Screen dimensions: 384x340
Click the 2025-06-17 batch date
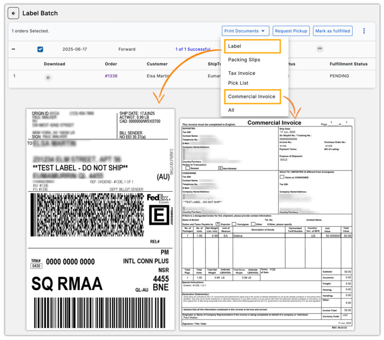pos(75,49)
